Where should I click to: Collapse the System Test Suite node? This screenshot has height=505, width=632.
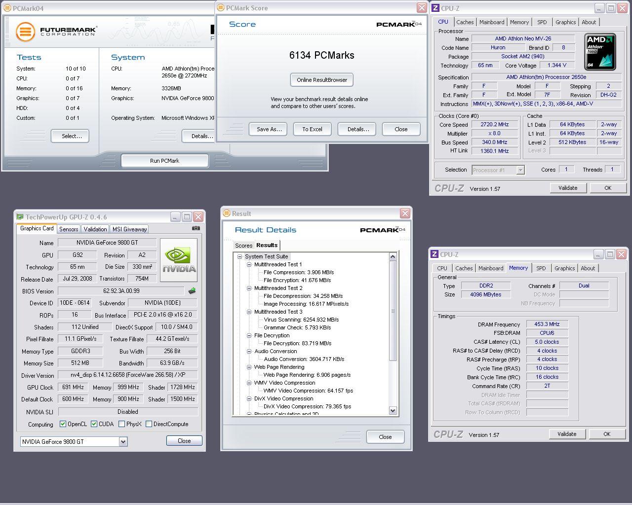click(x=239, y=256)
